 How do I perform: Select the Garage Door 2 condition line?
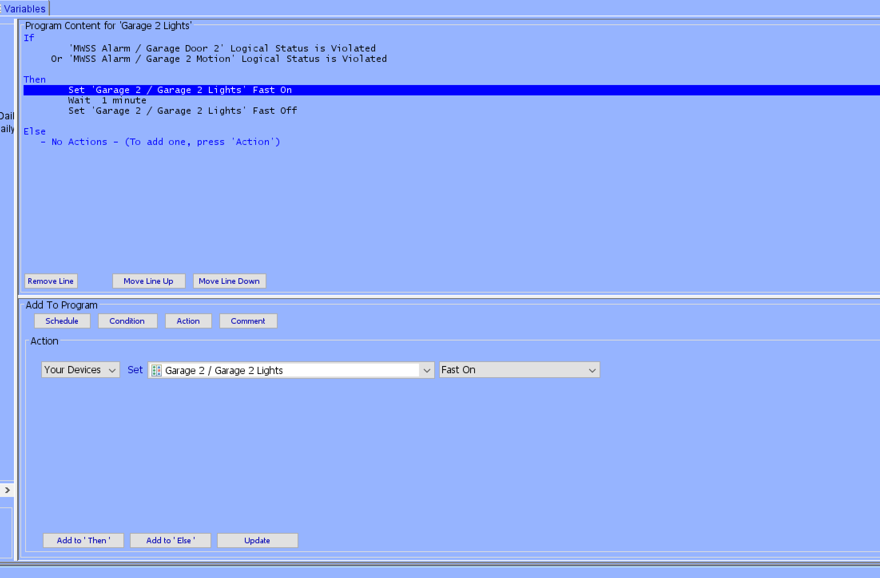[x=222, y=49]
